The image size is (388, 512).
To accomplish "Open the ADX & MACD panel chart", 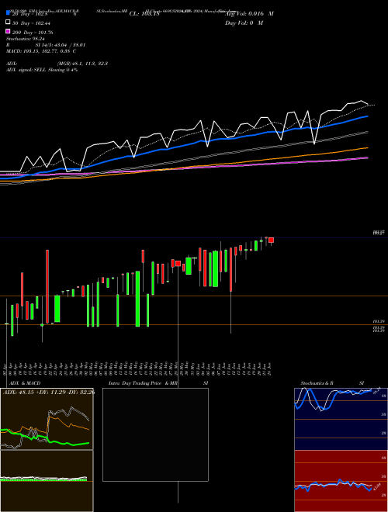I will [x=47, y=419].
